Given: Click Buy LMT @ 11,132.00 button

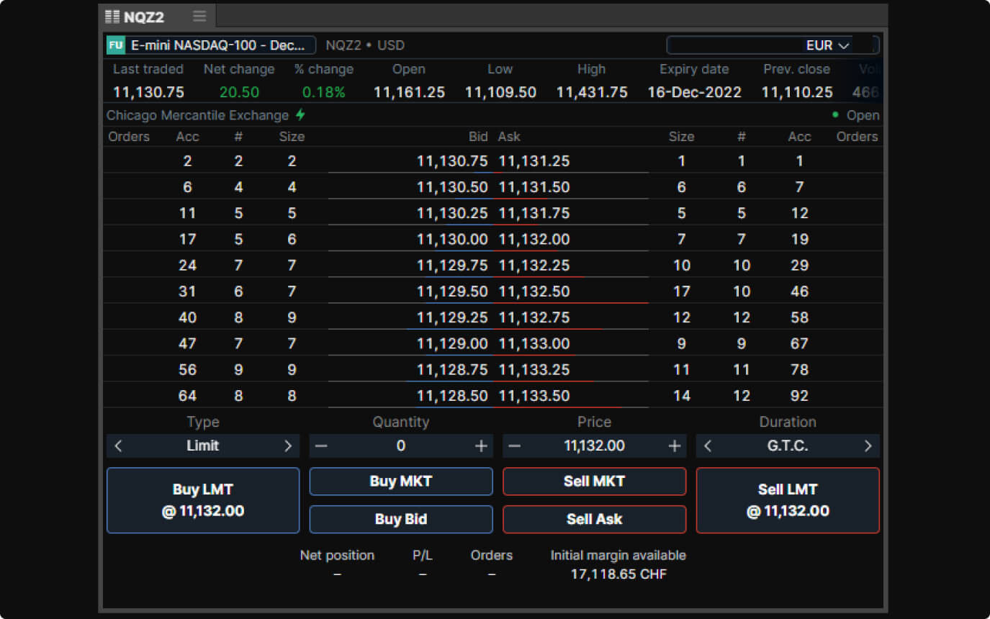Looking at the screenshot, I should tap(203, 500).
